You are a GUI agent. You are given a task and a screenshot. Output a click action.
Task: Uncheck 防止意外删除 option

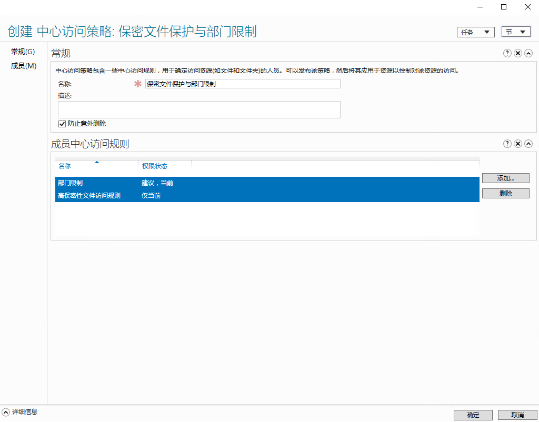[x=62, y=124]
